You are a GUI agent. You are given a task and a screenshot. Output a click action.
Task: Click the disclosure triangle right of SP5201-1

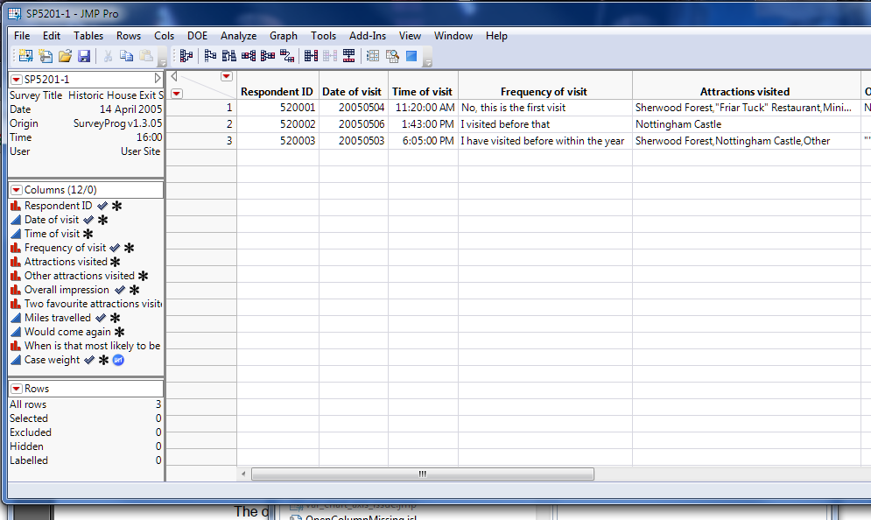(158, 78)
